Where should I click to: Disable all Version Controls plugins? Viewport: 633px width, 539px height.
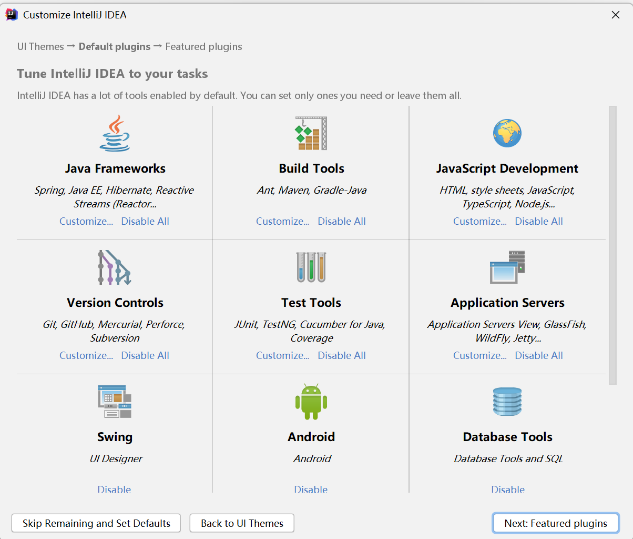[x=145, y=355]
